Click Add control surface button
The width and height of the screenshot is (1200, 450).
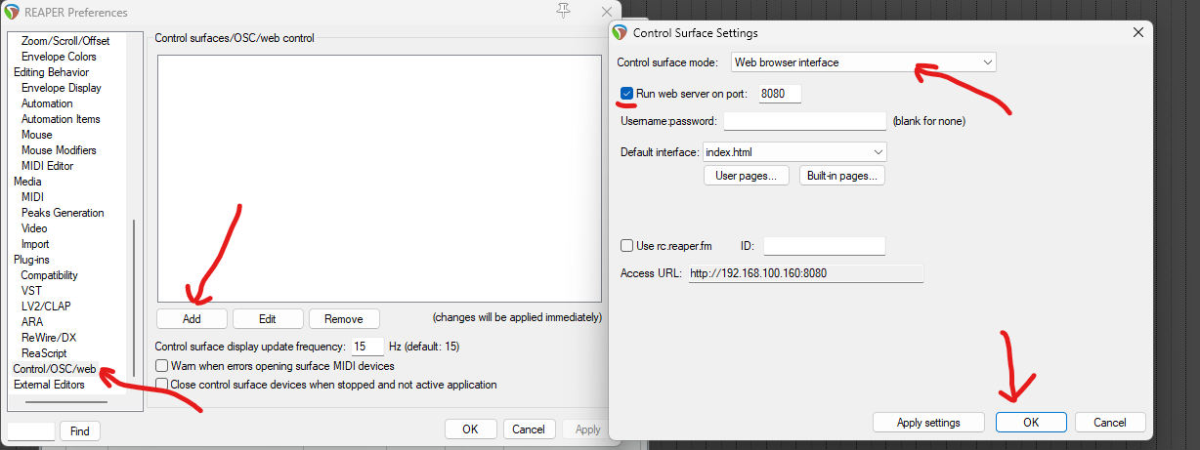pyautogui.click(x=192, y=319)
